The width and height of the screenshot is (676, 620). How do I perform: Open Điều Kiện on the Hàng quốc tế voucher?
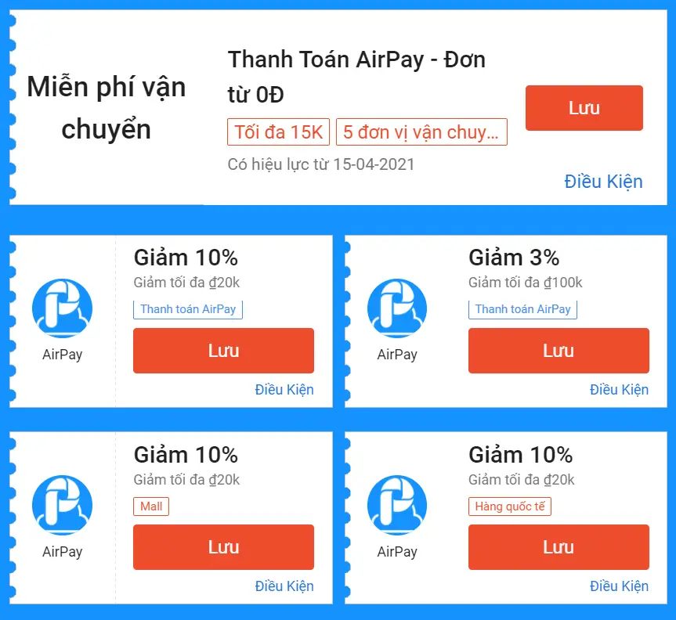(x=620, y=586)
